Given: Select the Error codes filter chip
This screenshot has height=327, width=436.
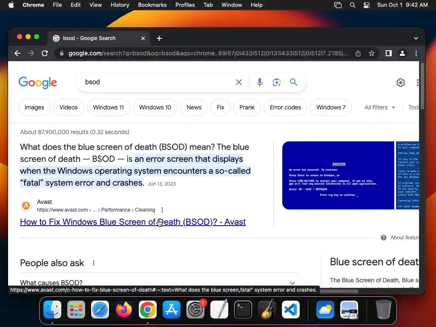Looking at the screenshot, I should click(285, 107).
